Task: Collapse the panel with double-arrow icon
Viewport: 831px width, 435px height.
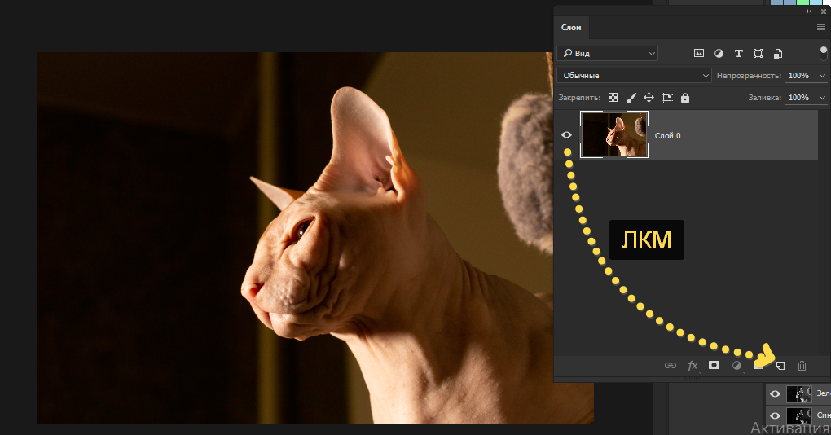Action: click(809, 11)
